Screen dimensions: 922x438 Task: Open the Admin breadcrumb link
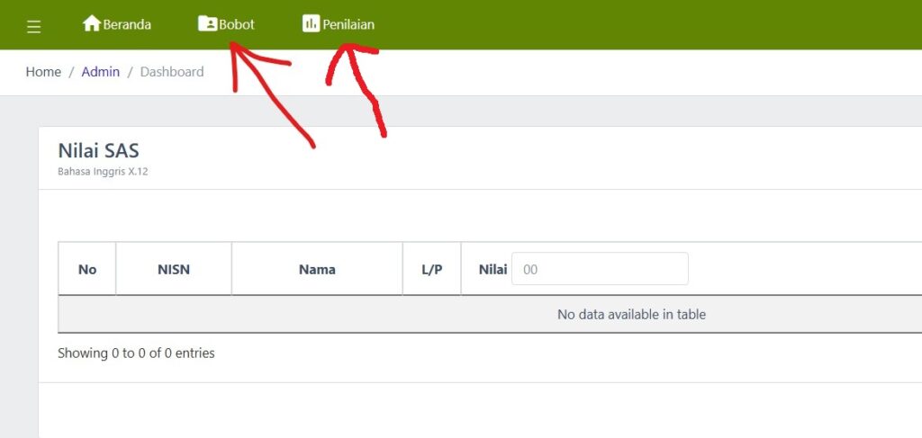100,72
